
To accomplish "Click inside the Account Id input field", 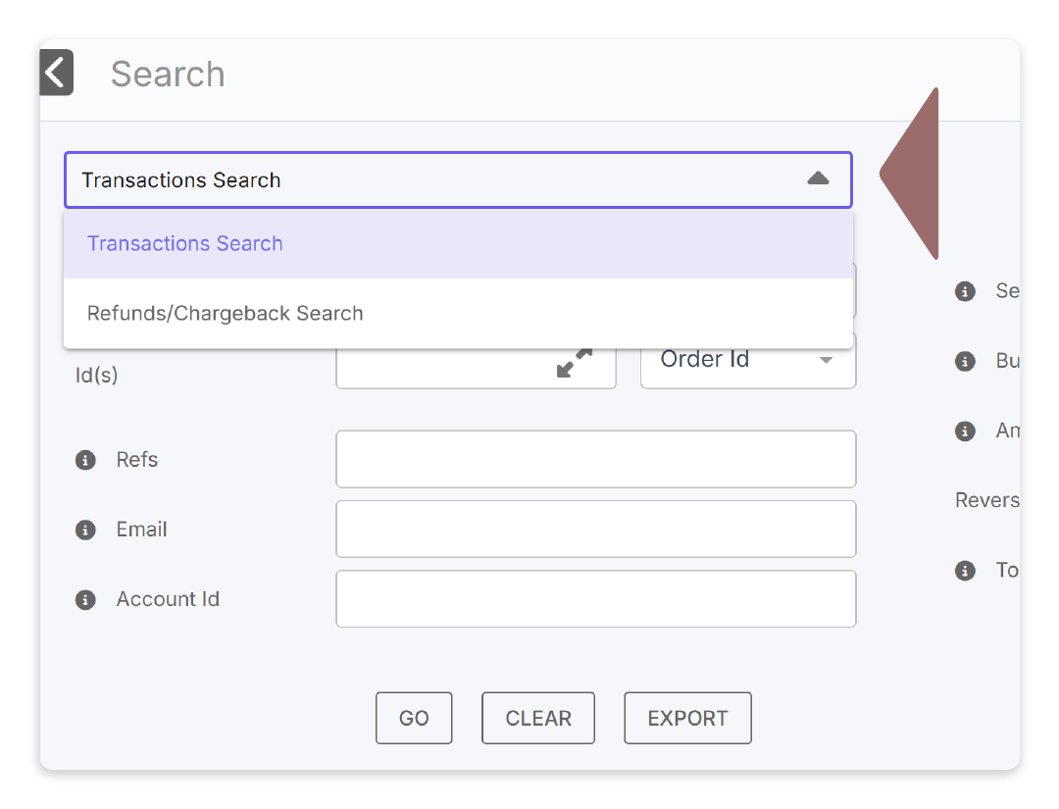I will click(x=595, y=599).
